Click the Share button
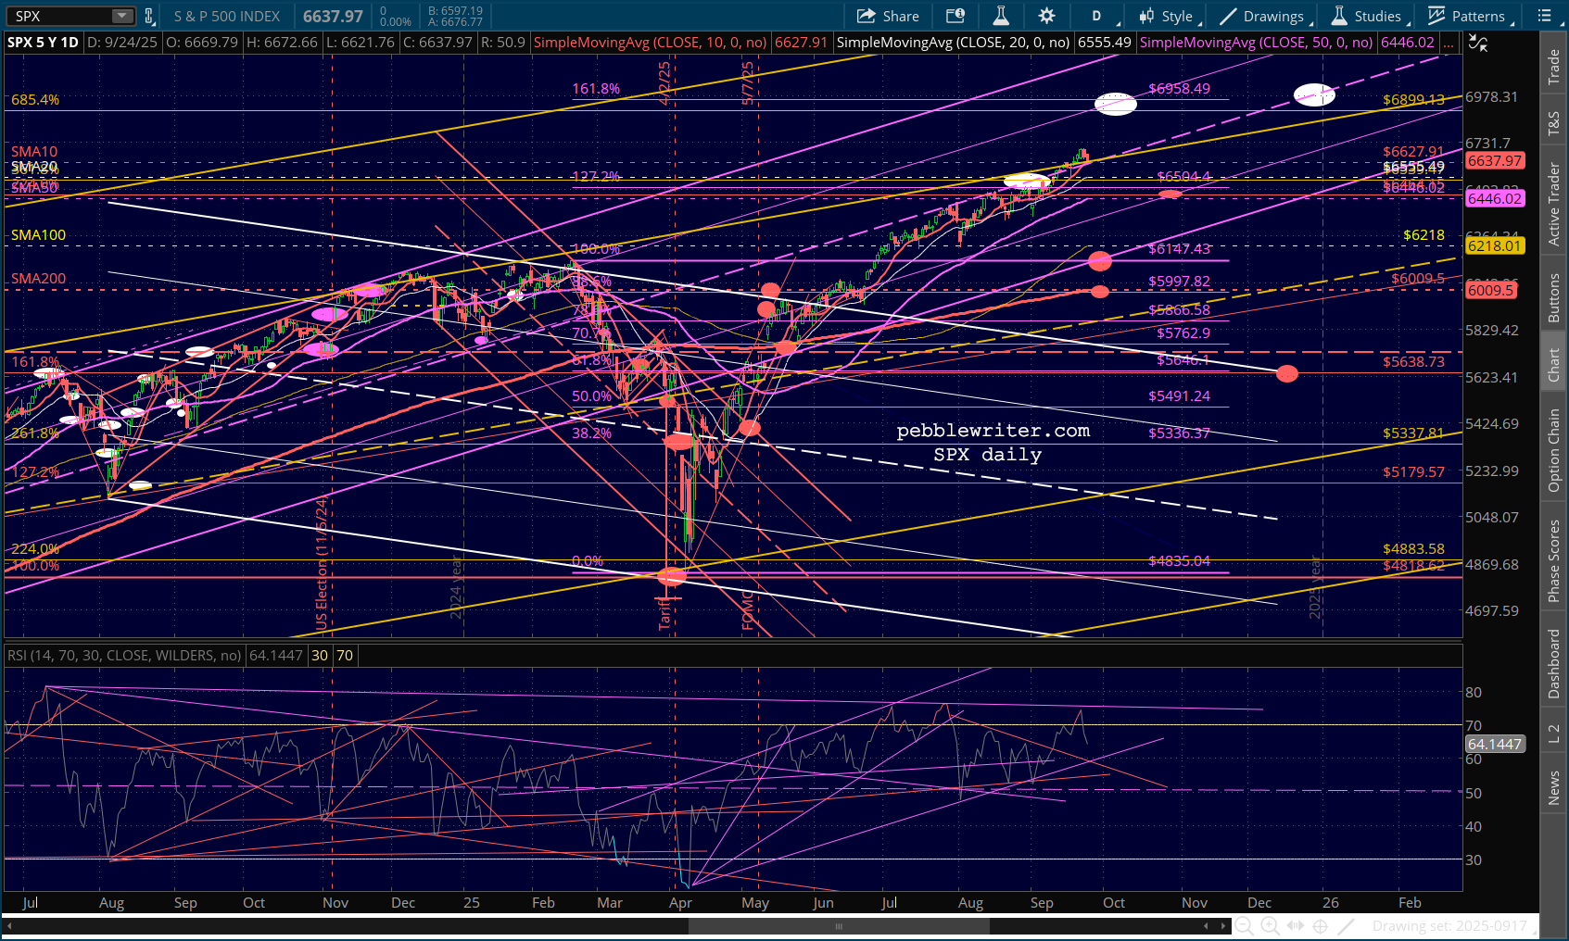This screenshot has height=941, width=1569. [x=888, y=16]
